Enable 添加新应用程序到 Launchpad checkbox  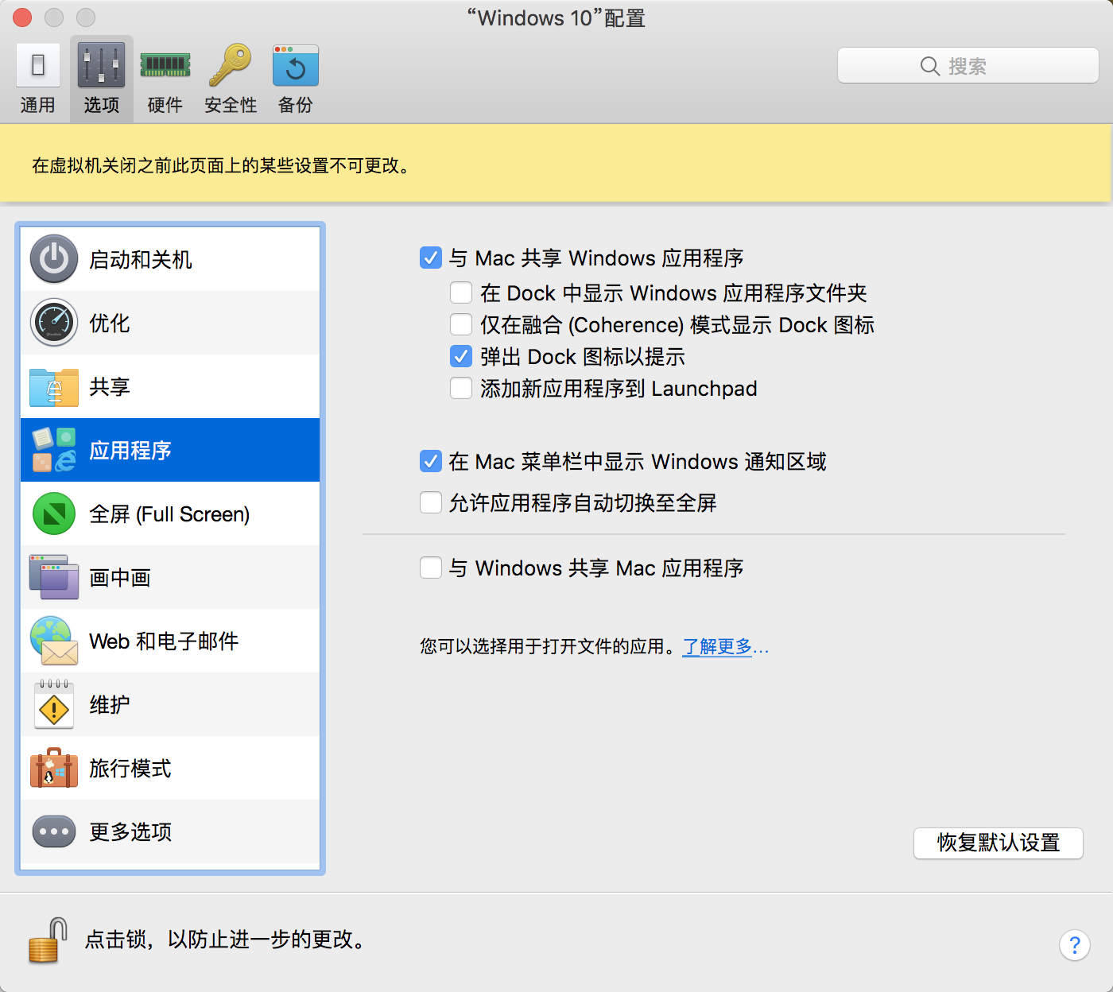461,388
